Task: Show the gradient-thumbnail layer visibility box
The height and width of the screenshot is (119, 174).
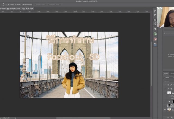Action: [x=165, y=106]
